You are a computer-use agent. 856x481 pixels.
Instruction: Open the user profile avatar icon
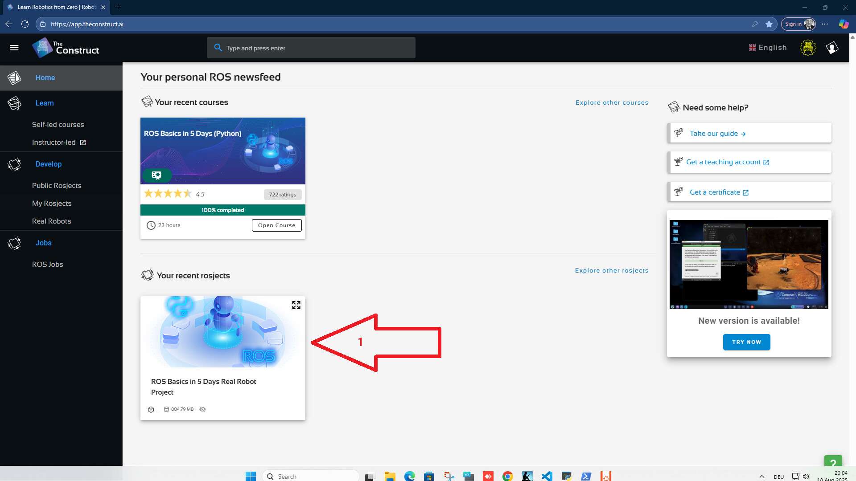click(832, 48)
